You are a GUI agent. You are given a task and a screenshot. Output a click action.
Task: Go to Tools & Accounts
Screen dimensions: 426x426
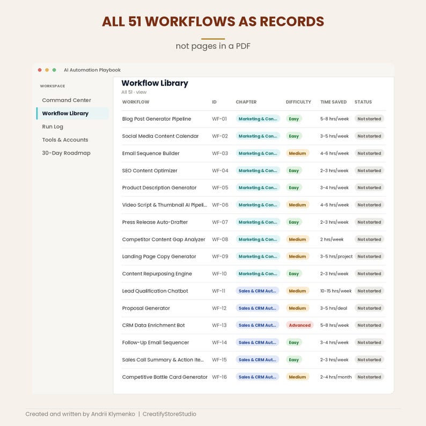pos(65,139)
